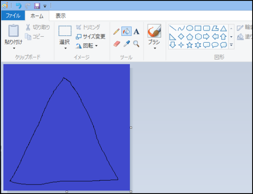Choose the Down arrow shape
Viewport: 253px width, 194px height.
pos(173,45)
